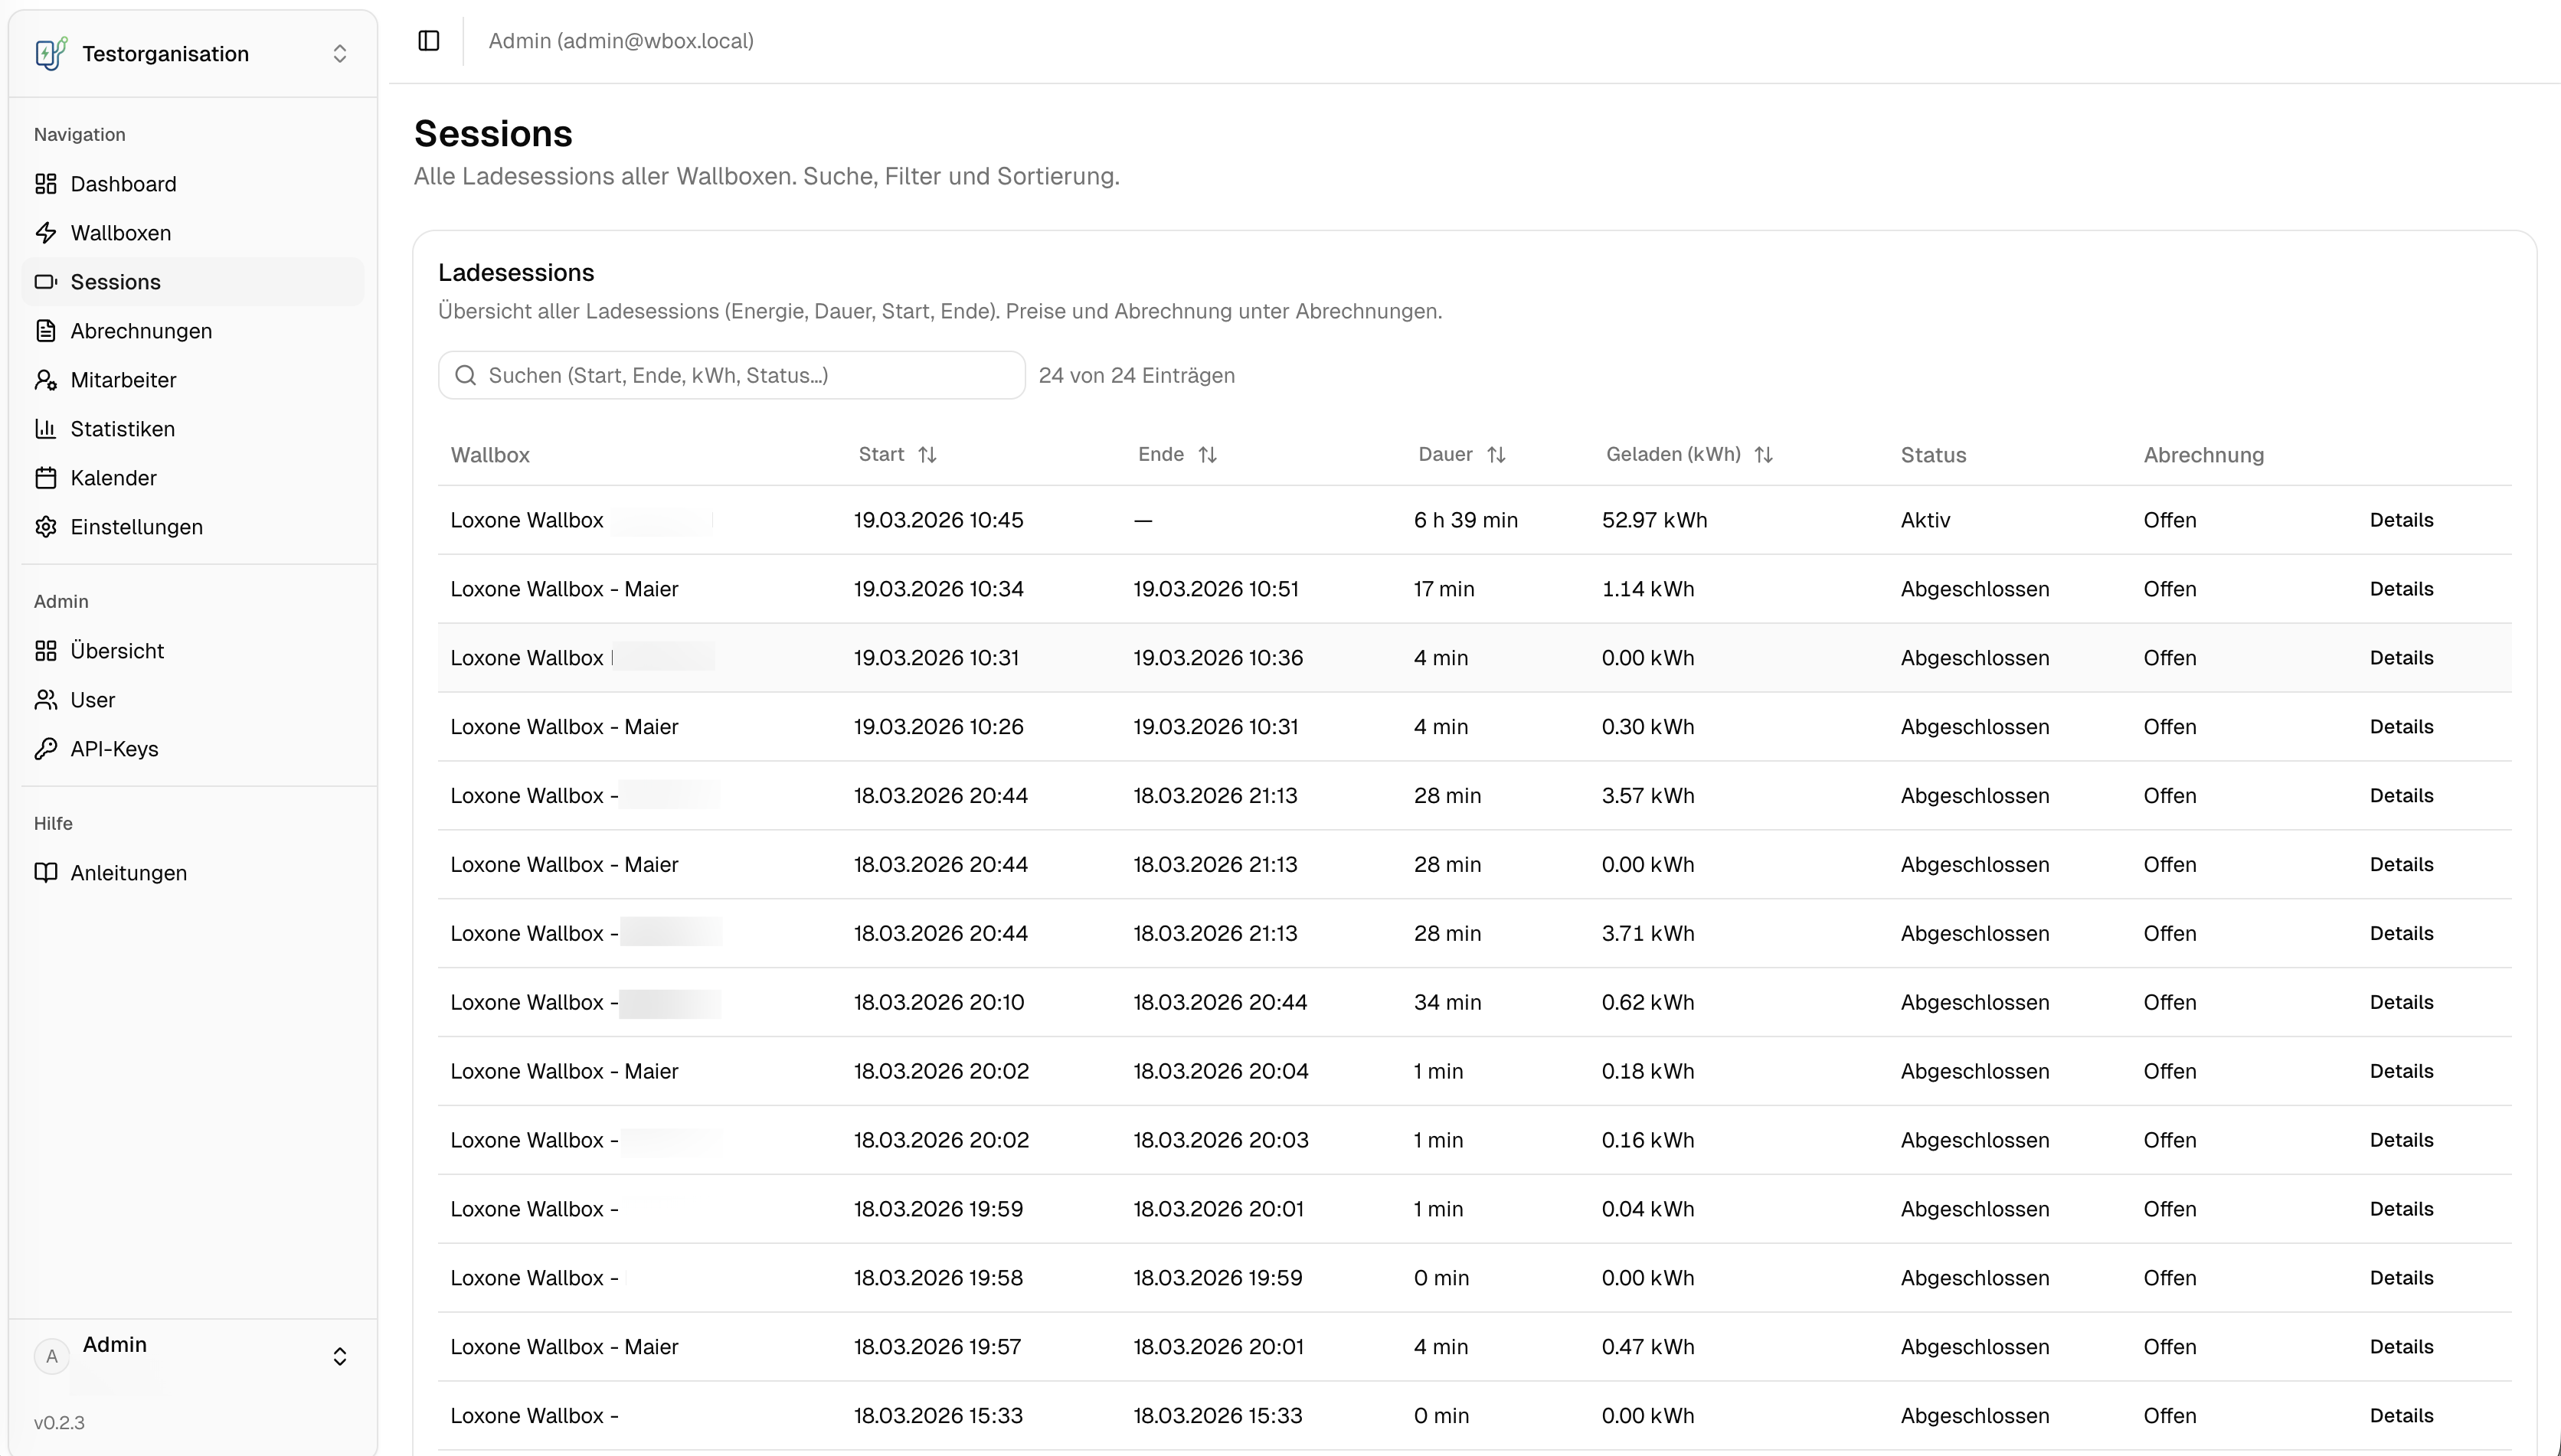This screenshot has width=2561, height=1456.
Task: Click the Wallboxen lightning bolt icon
Action: [46, 233]
